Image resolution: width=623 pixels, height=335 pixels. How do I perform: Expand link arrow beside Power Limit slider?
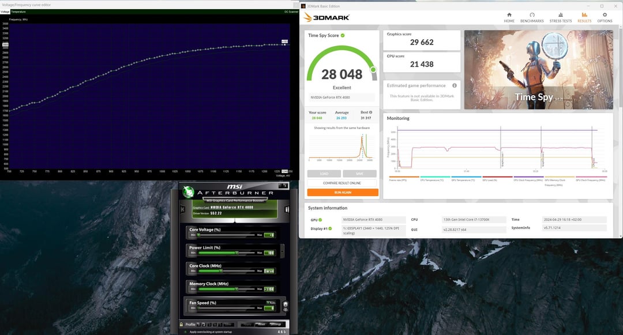point(283,250)
